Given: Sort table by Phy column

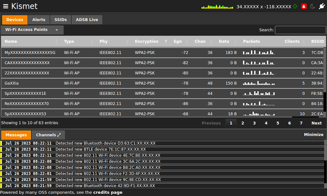Looking at the screenshot, I should [113, 41].
